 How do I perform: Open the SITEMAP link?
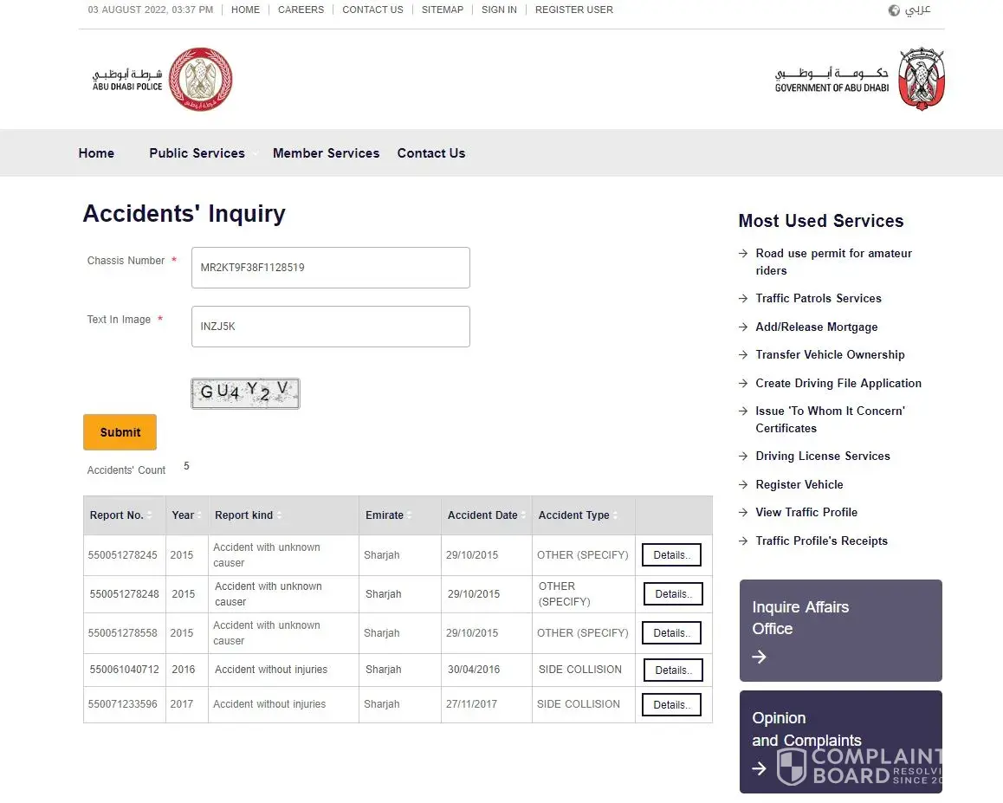click(x=443, y=10)
